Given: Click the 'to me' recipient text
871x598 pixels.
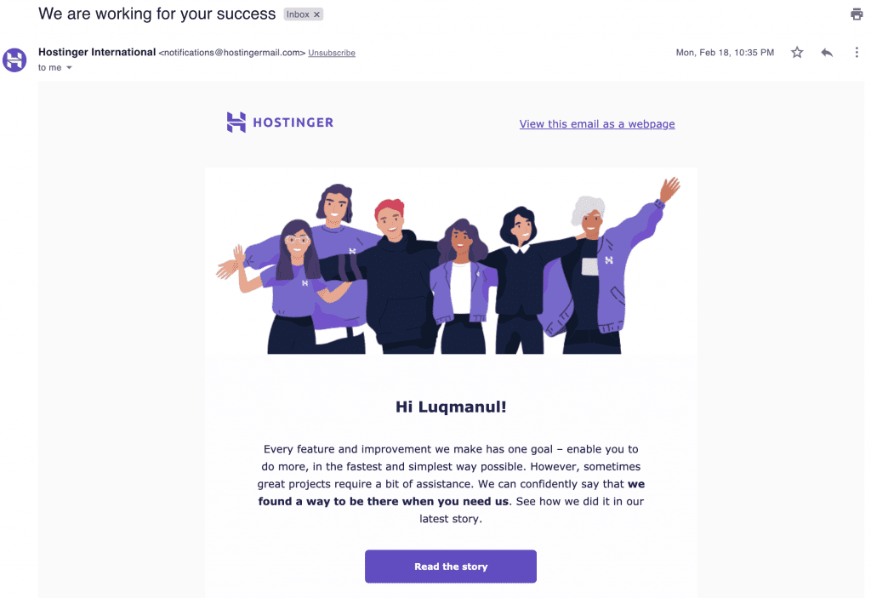Looking at the screenshot, I should [50, 68].
